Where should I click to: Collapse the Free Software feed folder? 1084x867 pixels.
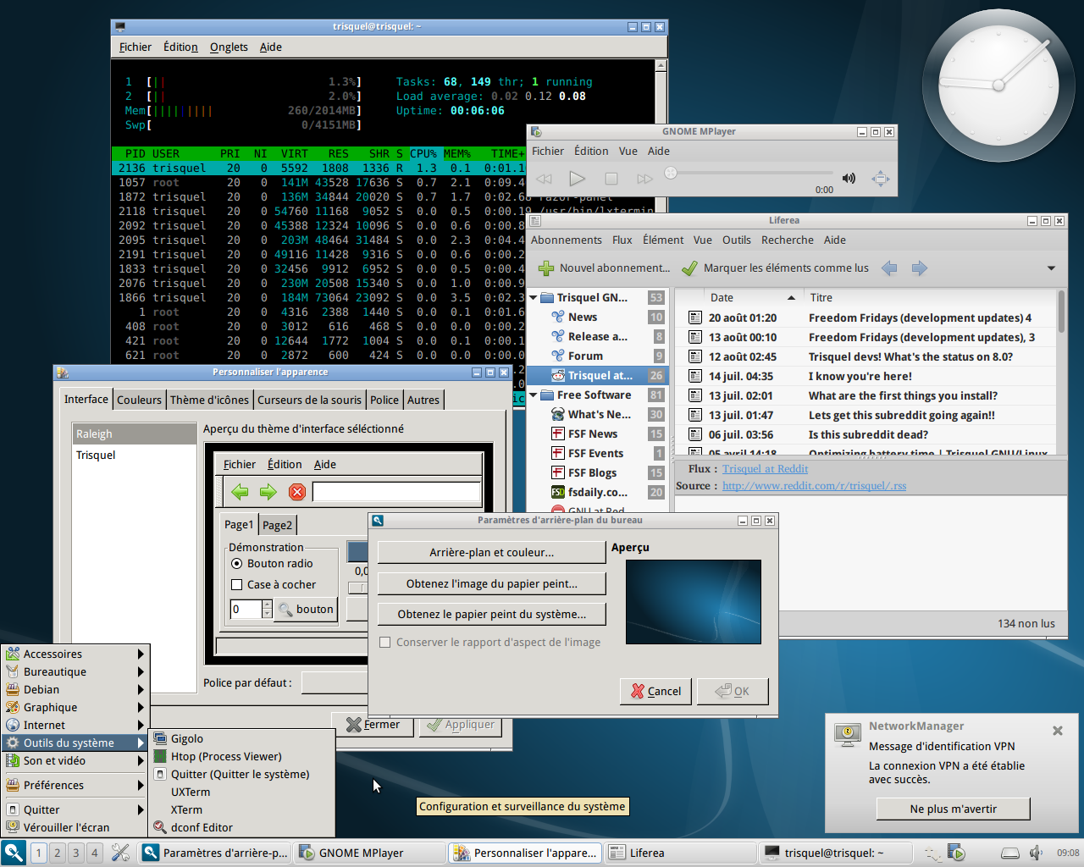click(534, 395)
